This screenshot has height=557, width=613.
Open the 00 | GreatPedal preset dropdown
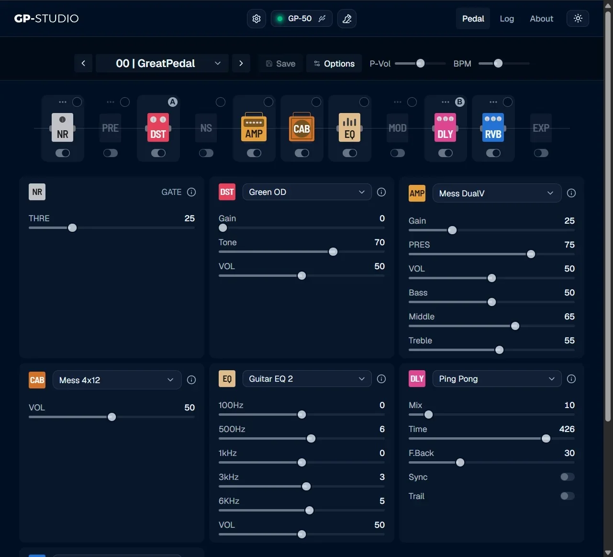tap(162, 63)
